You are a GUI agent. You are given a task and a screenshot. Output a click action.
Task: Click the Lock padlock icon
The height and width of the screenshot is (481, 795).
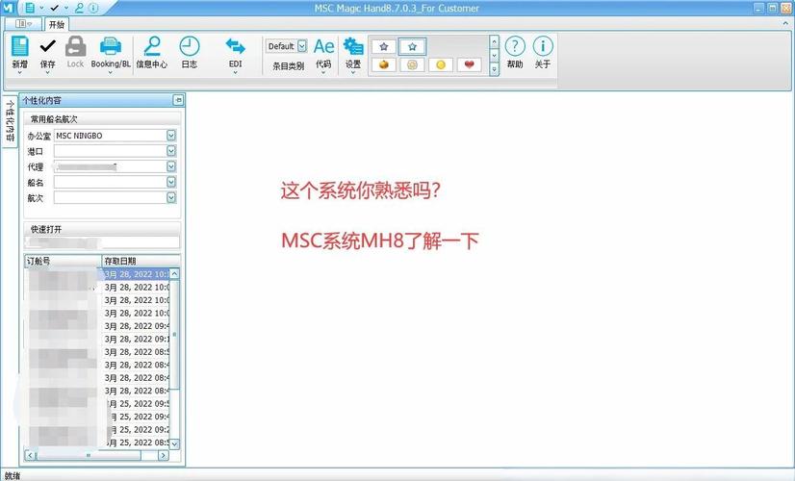75,46
